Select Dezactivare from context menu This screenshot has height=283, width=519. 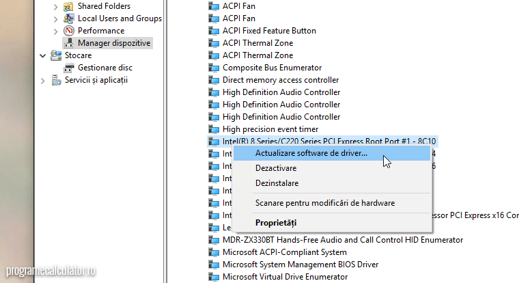pyautogui.click(x=275, y=168)
